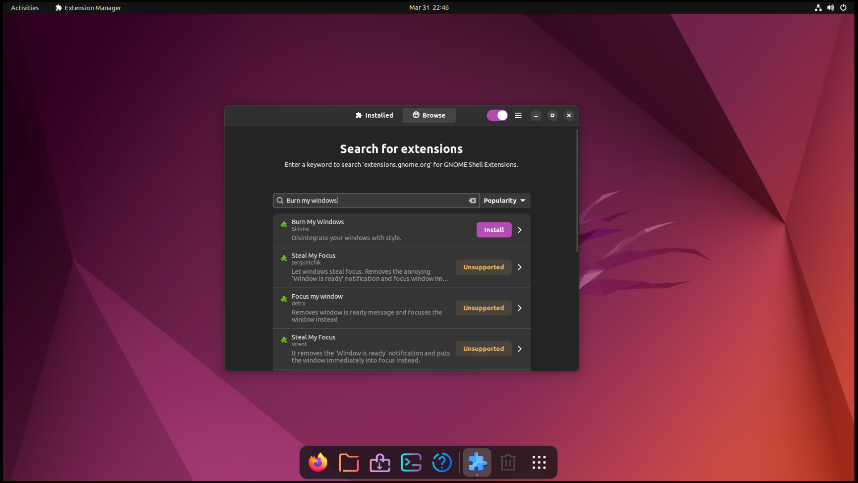Click 'Disintegrate your windows with style.' description
858x483 pixels.
click(x=346, y=238)
